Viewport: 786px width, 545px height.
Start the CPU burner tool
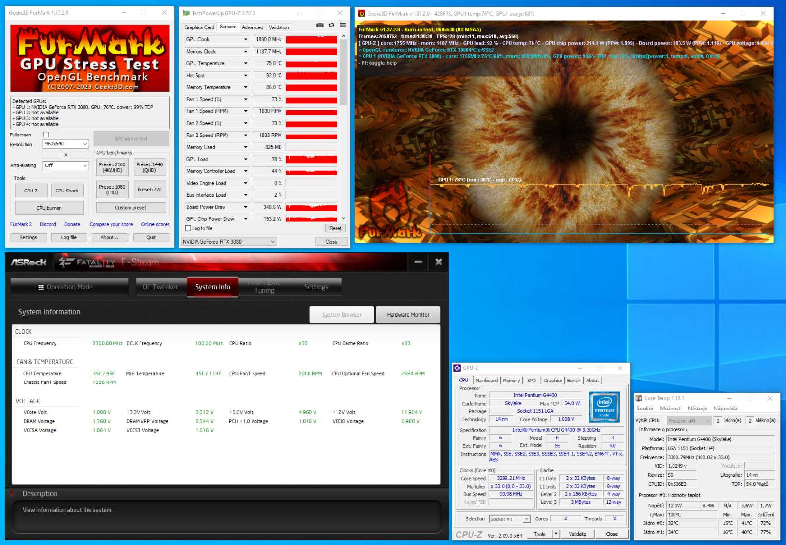[x=49, y=208]
